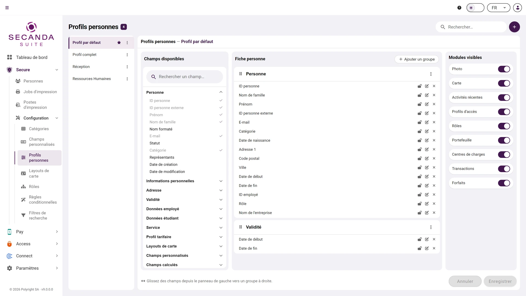Click the Rechercher search field

471,27
